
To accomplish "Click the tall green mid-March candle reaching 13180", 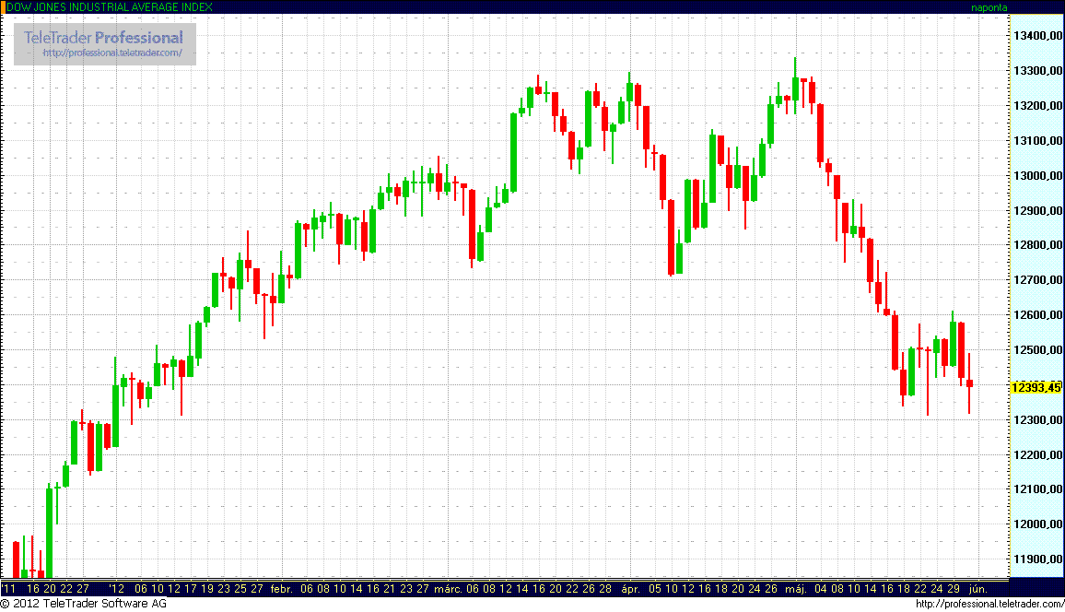I will [x=513, y=153].
